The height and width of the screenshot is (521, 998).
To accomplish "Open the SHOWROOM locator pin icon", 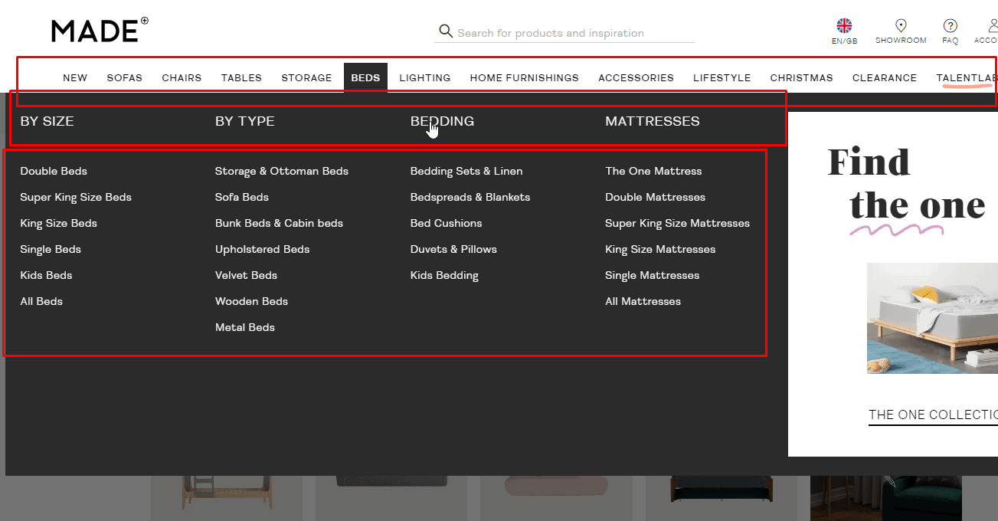I will pyautogui.click(x=901, y=25).
